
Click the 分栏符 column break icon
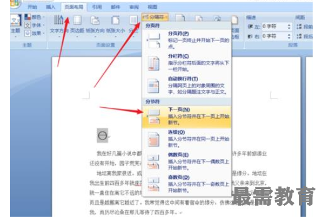coord(153,63)
